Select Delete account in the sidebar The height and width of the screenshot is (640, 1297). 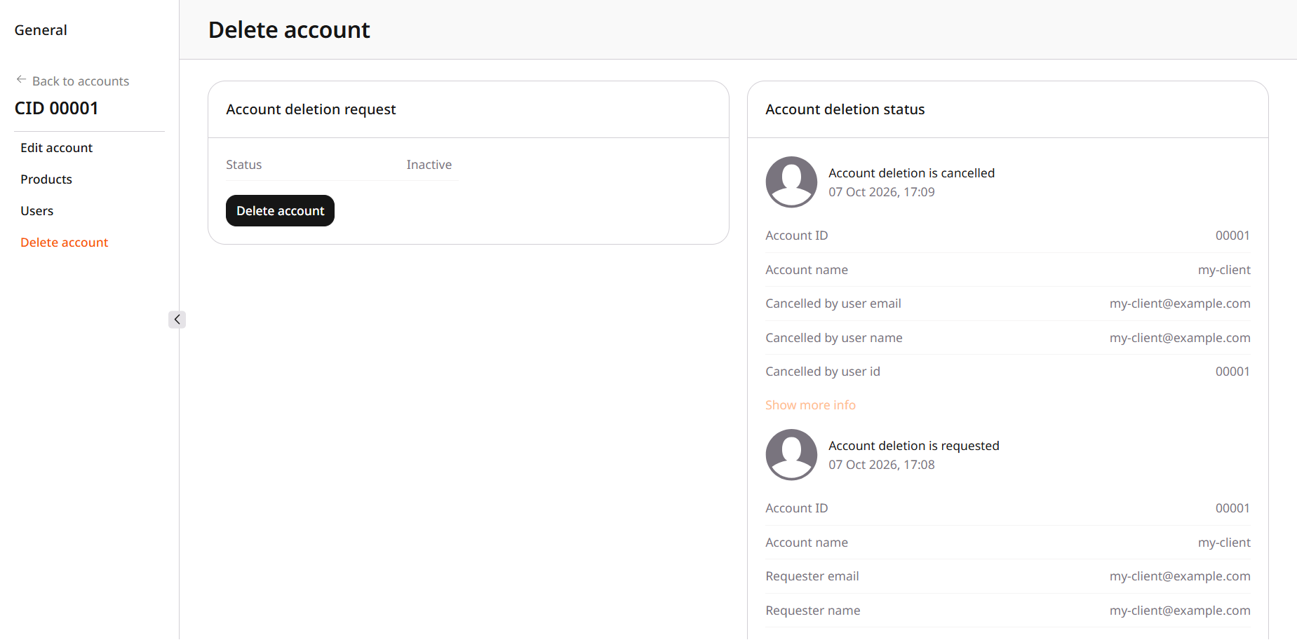click(65, 243)
